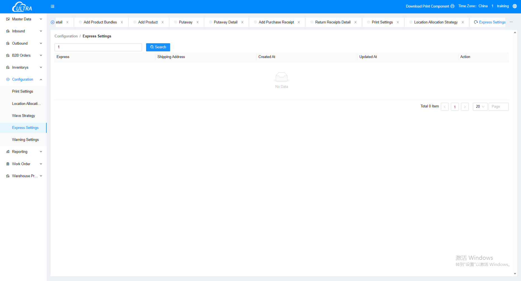Click Download Print Component link
The height and width of the screenshot is (281, 521).
(x=427, y=6)
